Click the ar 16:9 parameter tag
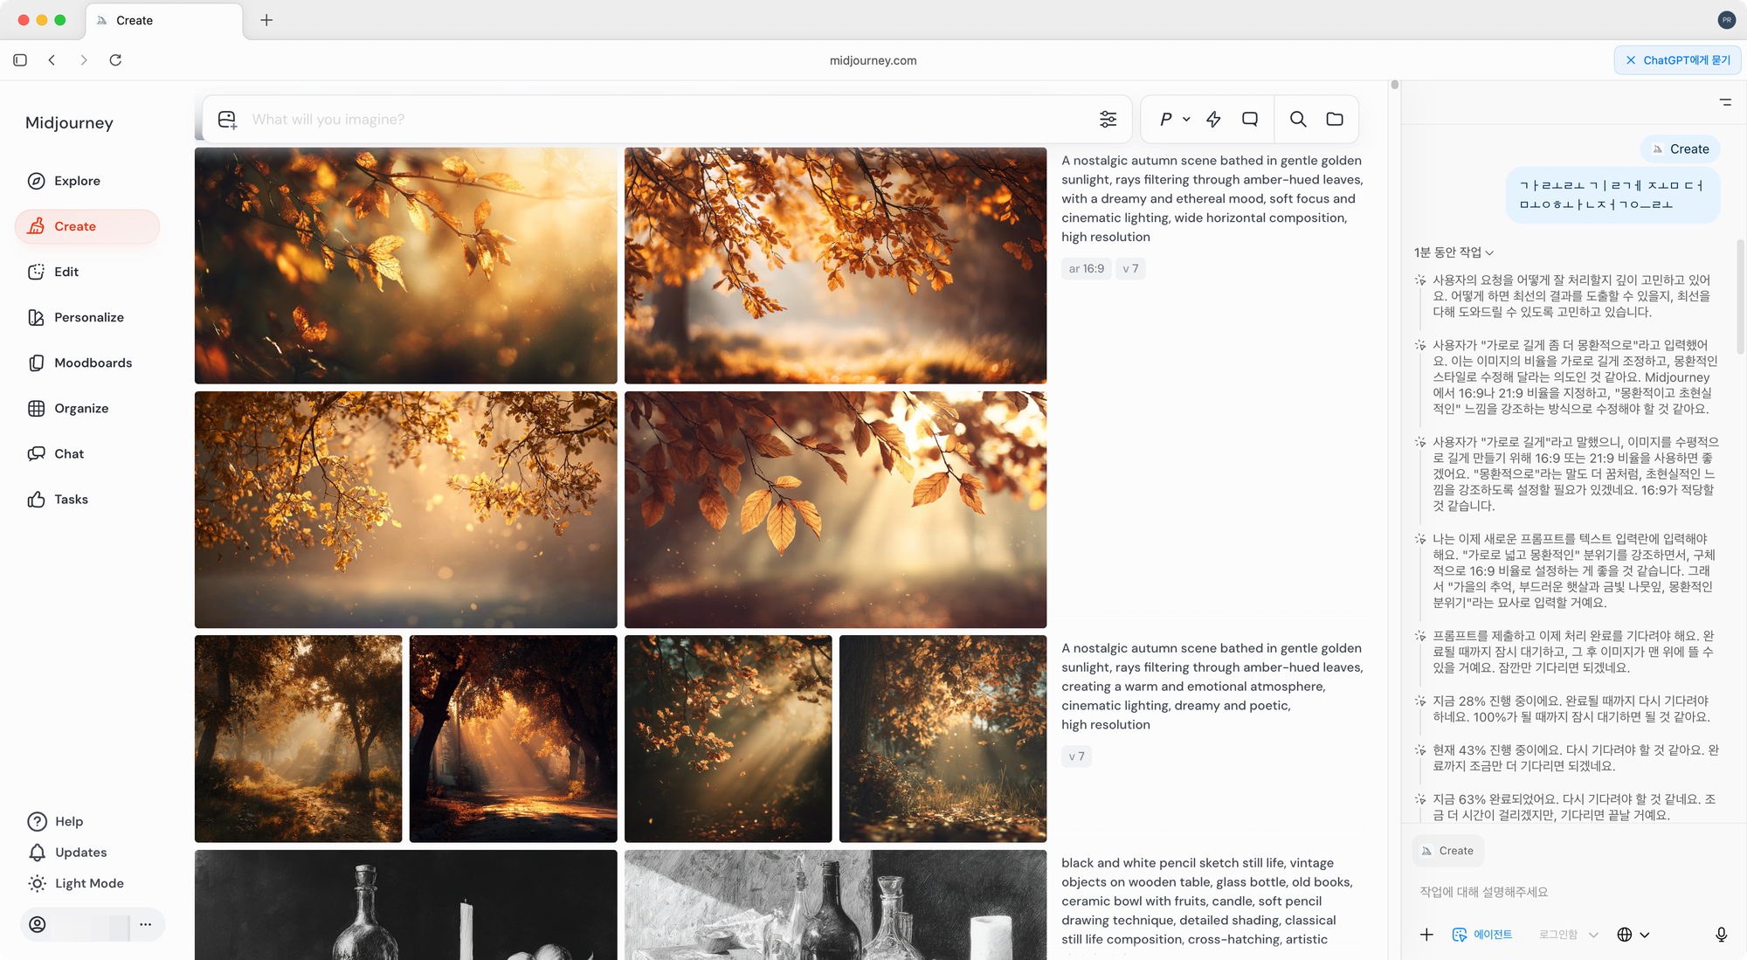The width and height of the screenshot is (1747, 960). (x=1086, y=269)
